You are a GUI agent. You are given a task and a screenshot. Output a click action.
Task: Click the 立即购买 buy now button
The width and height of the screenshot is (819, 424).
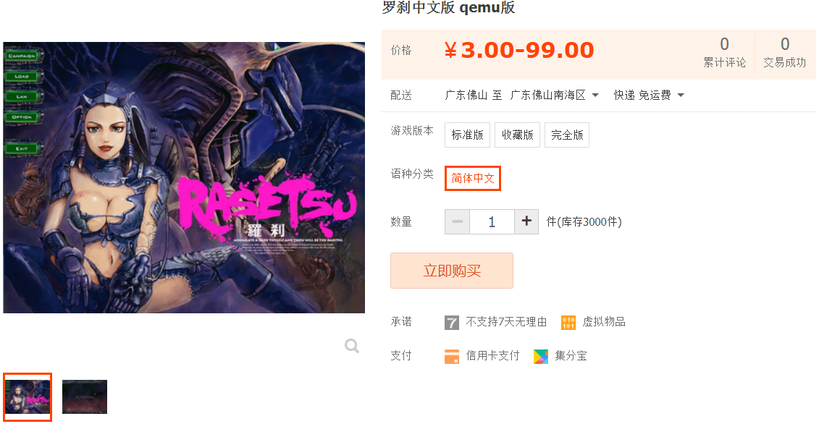pos(452,271)
